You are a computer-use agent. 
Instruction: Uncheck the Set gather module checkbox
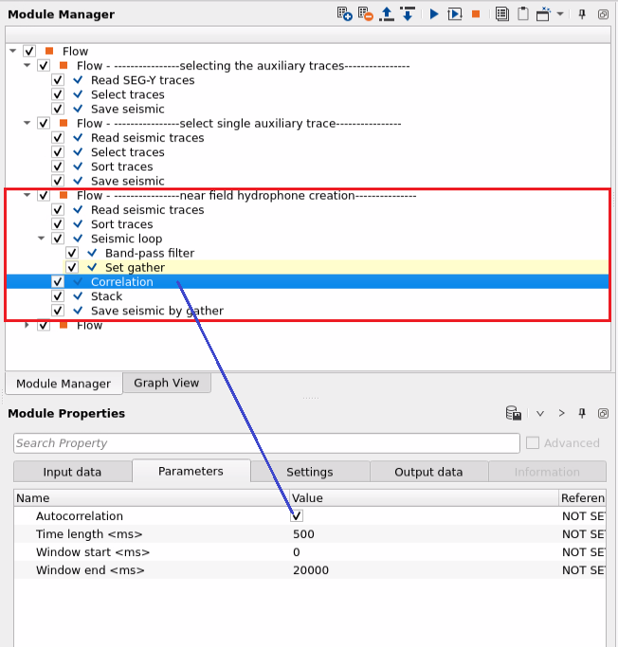coord(72,267)
